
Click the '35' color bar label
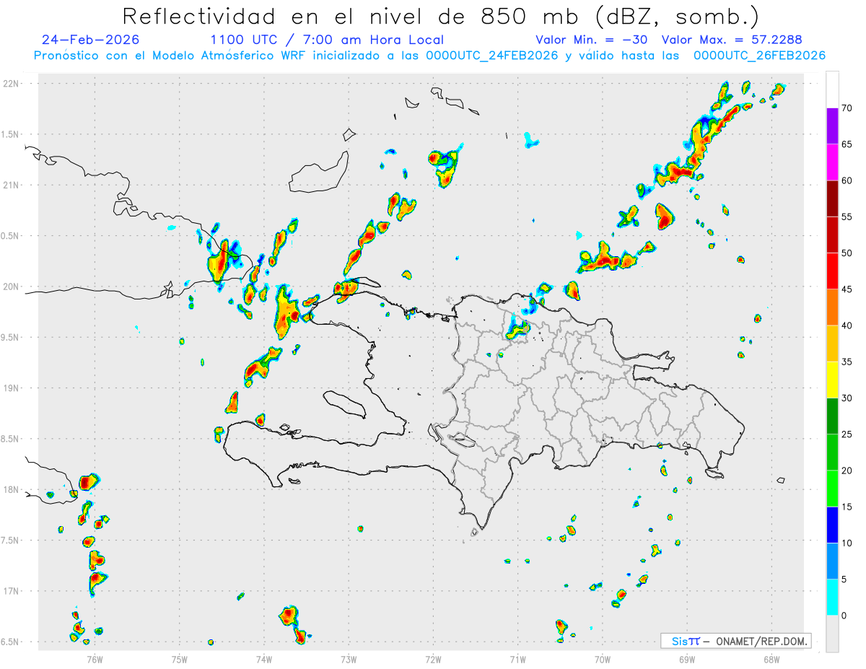(847, 362)
